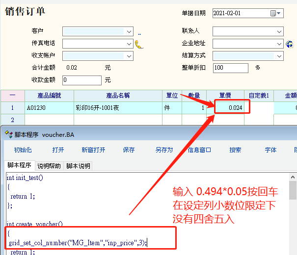The width and height of the screenshot is (297, 255).
Task: Click the script program window title icon
Action: pyautogui.click(x=8, y=134)
